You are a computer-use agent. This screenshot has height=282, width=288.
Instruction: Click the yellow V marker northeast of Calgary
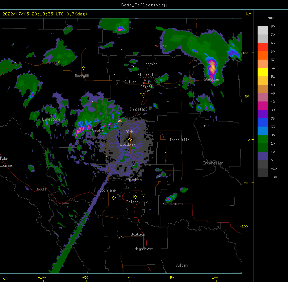(143, 196)
